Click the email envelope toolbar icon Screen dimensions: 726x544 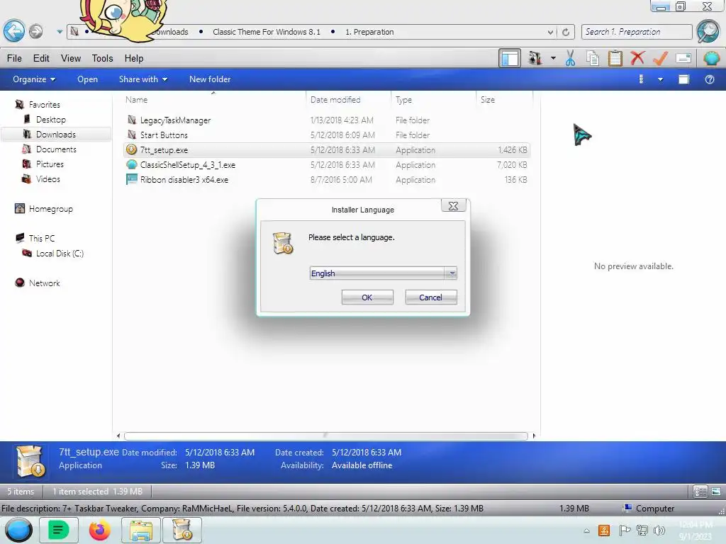(x=683, y=58)
